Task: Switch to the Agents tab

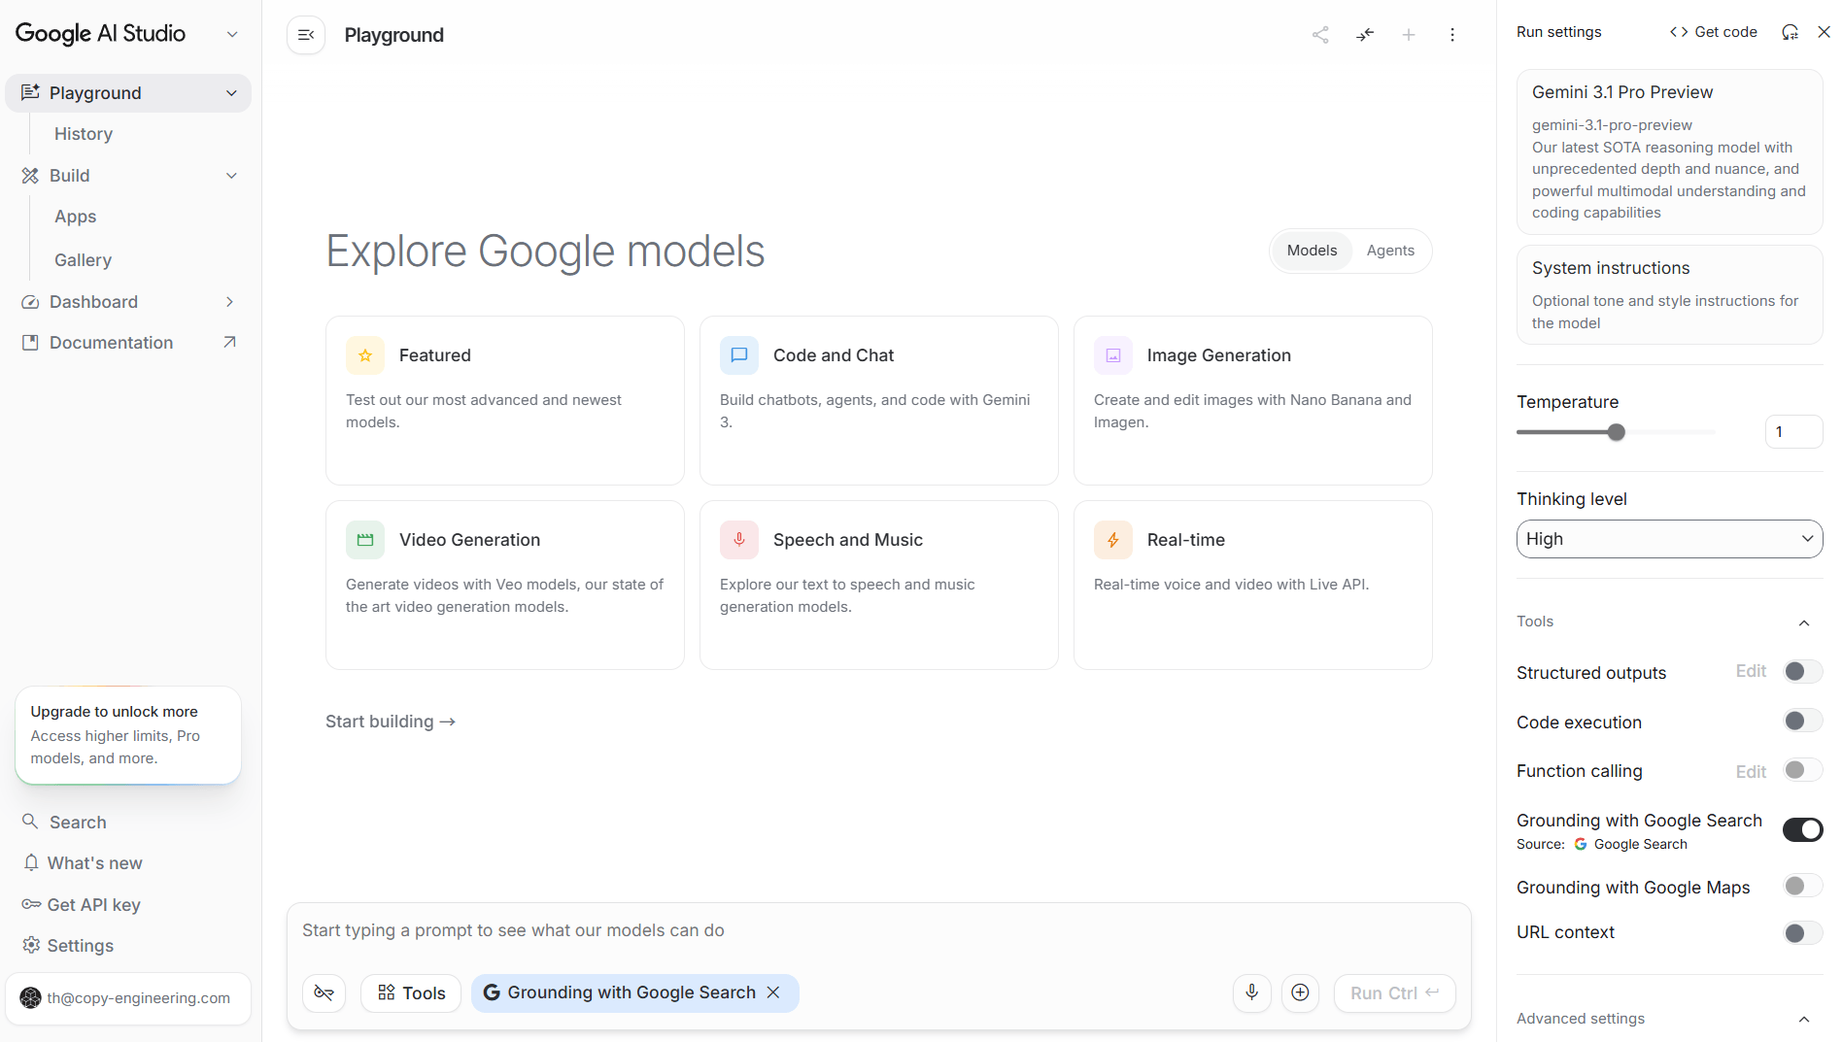Action: point(1390,251)
